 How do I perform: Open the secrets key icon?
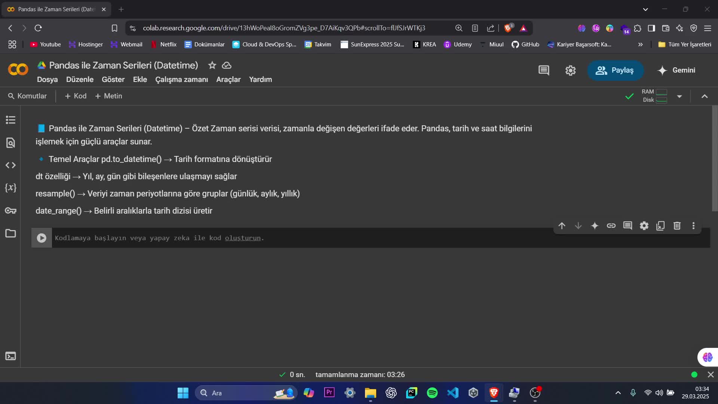click(x=10, y=211)
